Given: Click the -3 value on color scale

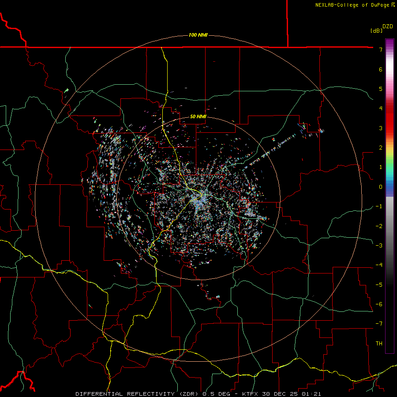Looking at the screenshot, I should point(379,246).
